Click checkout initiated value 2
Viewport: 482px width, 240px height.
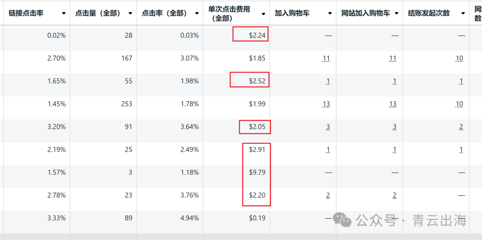(x=461, y=127)
